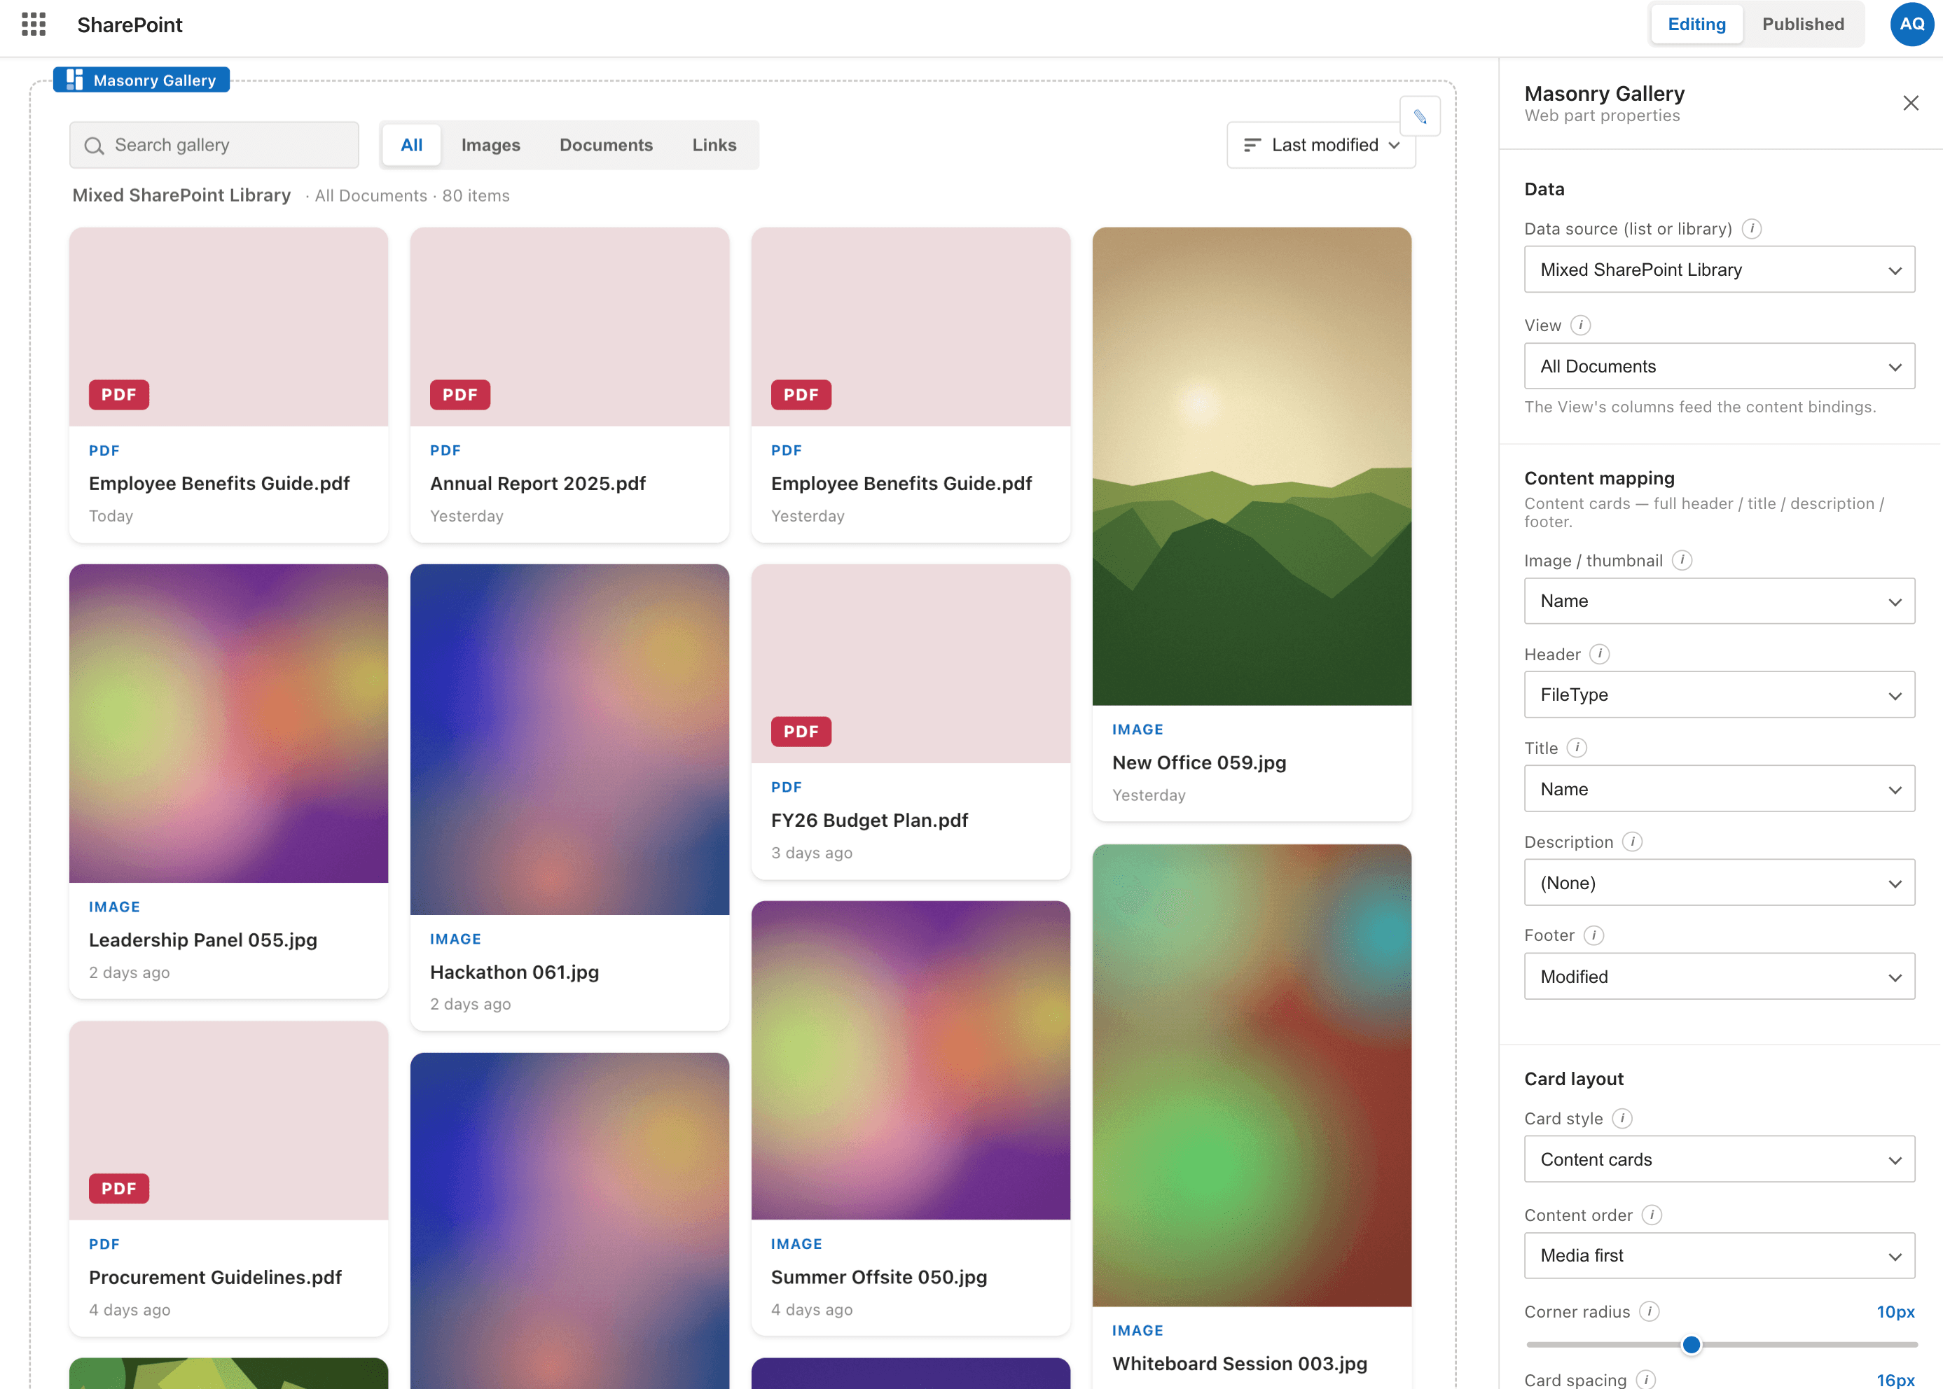Open FY26 Budget Plan.pdf title
The image size is (1943, 1389).
coord(869,821)
